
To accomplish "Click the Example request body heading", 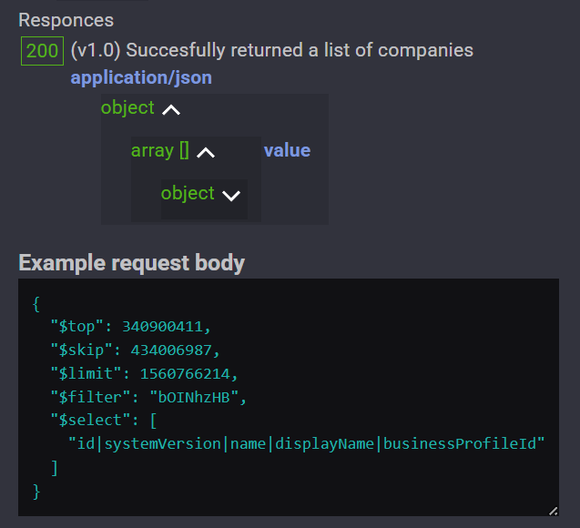I will tap(132, 263).
